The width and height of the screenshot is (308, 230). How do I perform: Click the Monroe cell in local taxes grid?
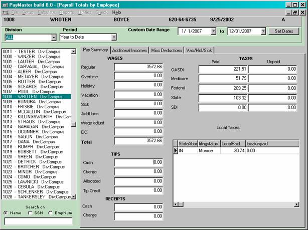209,151
